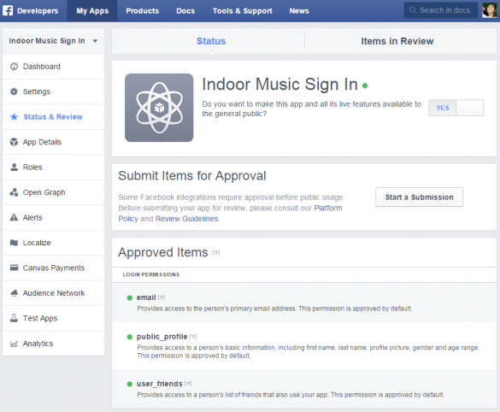Open Dashboard via its gauge icon
The image size is (500, 412).
pyautogui.click(x=14, y=67)
